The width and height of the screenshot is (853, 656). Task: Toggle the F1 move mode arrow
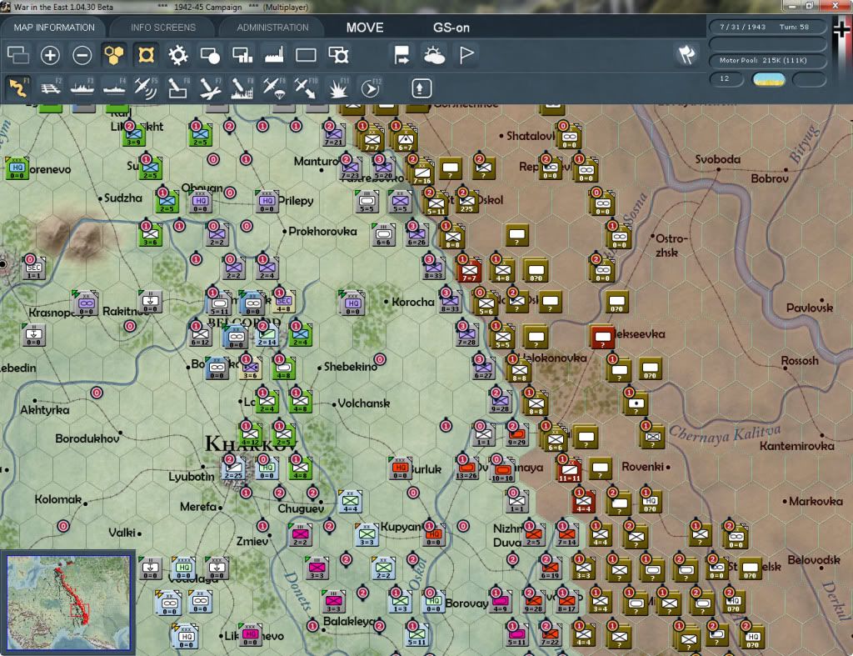(18, 88)
